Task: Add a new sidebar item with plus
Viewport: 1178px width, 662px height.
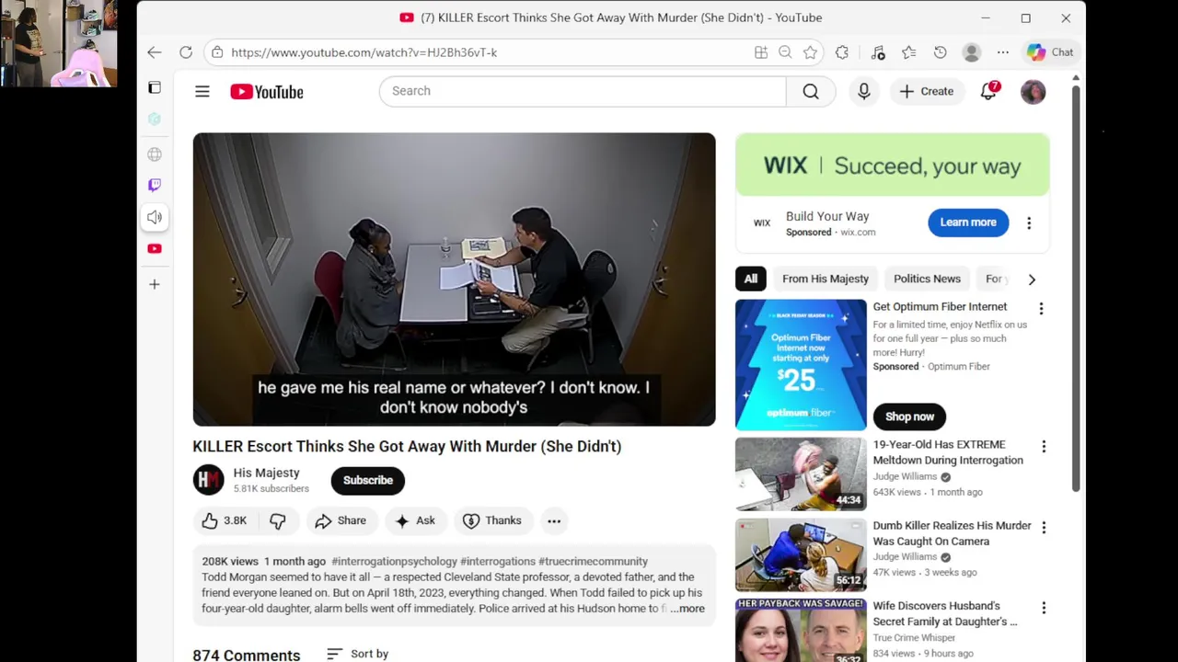Action: [x=155, y=284]
